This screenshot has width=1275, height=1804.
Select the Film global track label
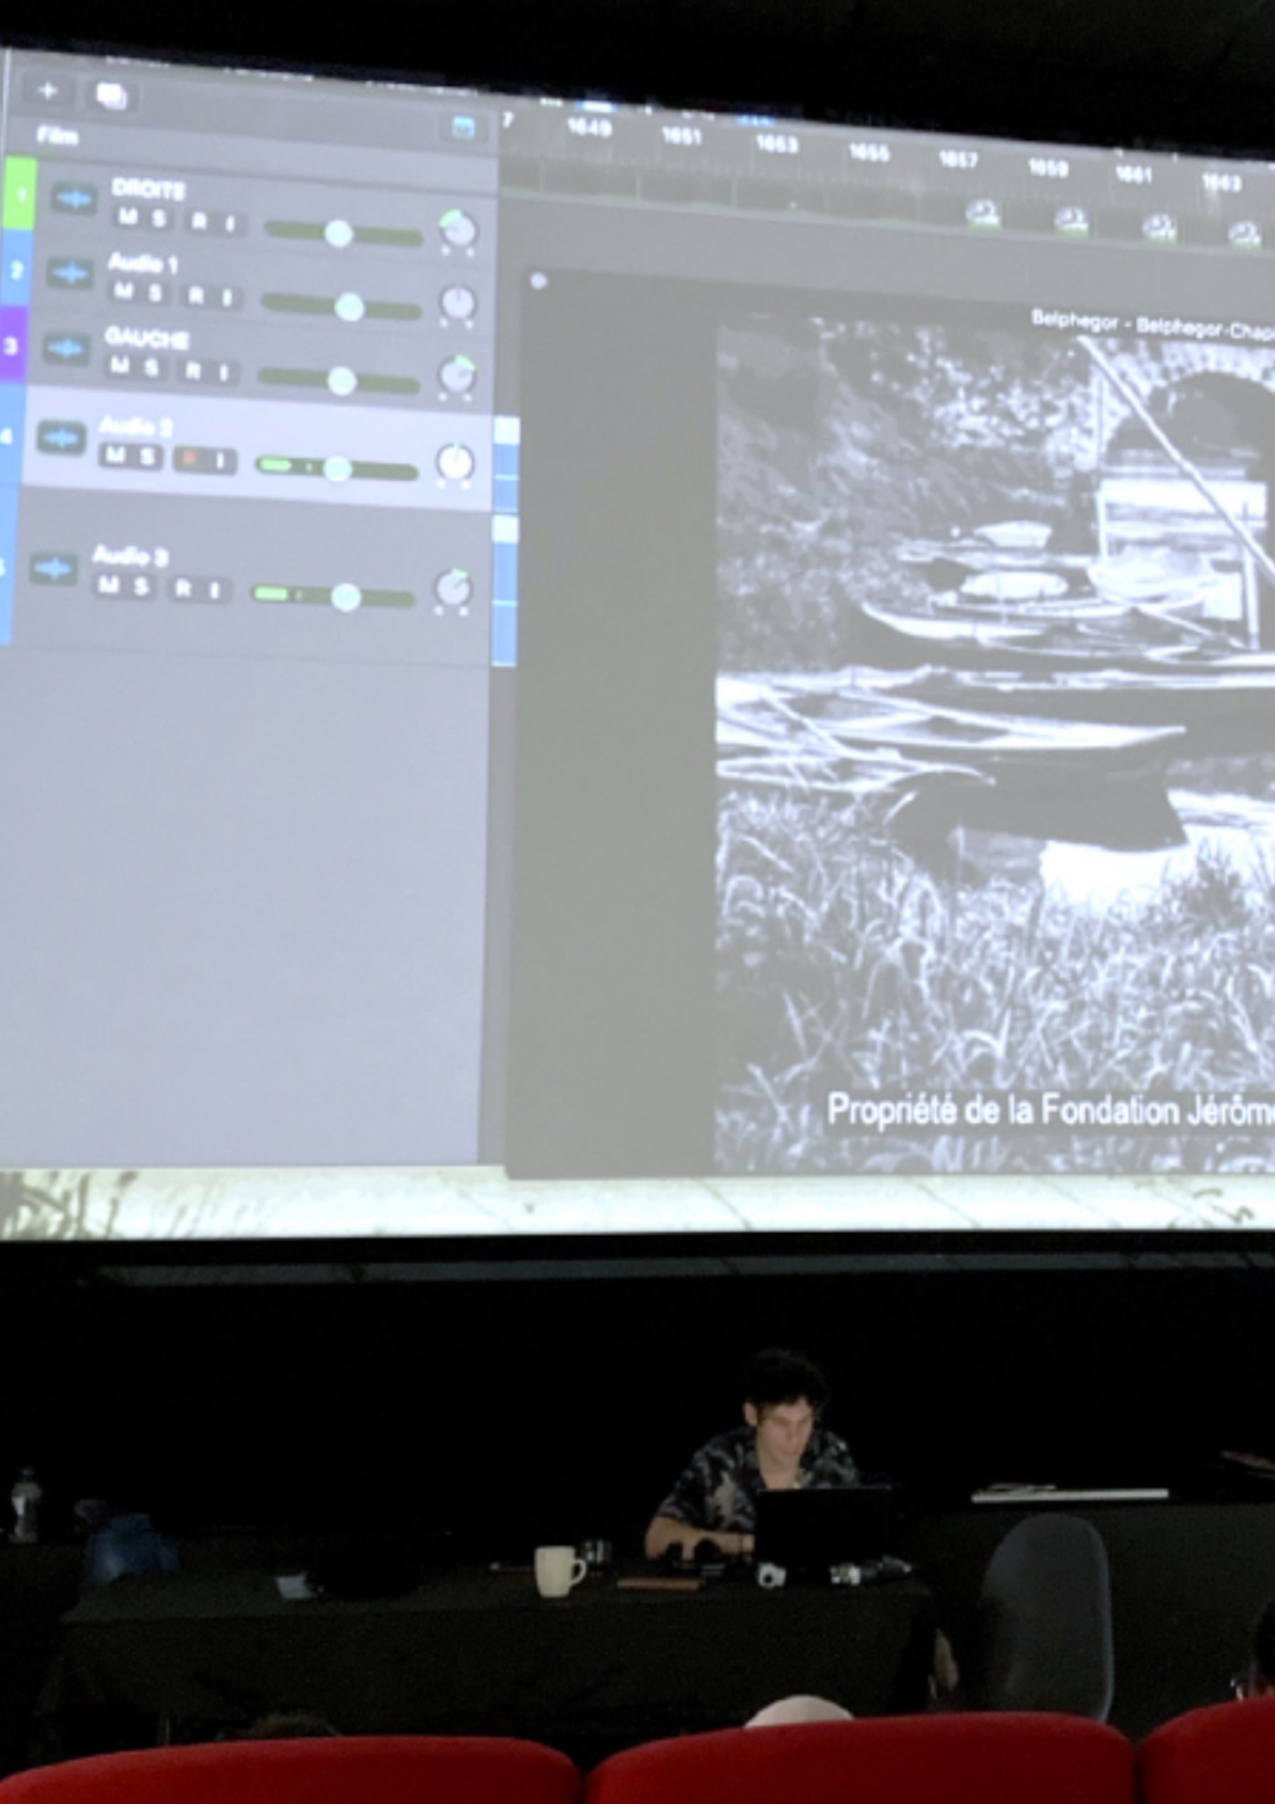(x=57, y=135)
